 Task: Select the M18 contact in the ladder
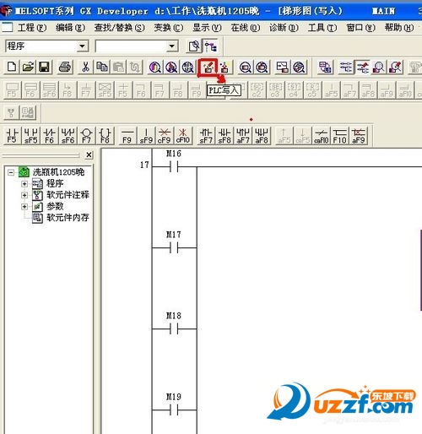coord(174,328)
